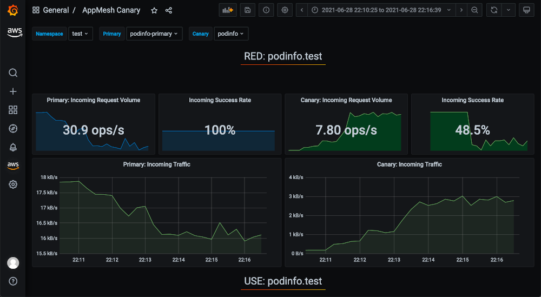This screenshot has height=297, width=541.
Task: Save the dashboard with floppy icon
Action: coord(248,10)
